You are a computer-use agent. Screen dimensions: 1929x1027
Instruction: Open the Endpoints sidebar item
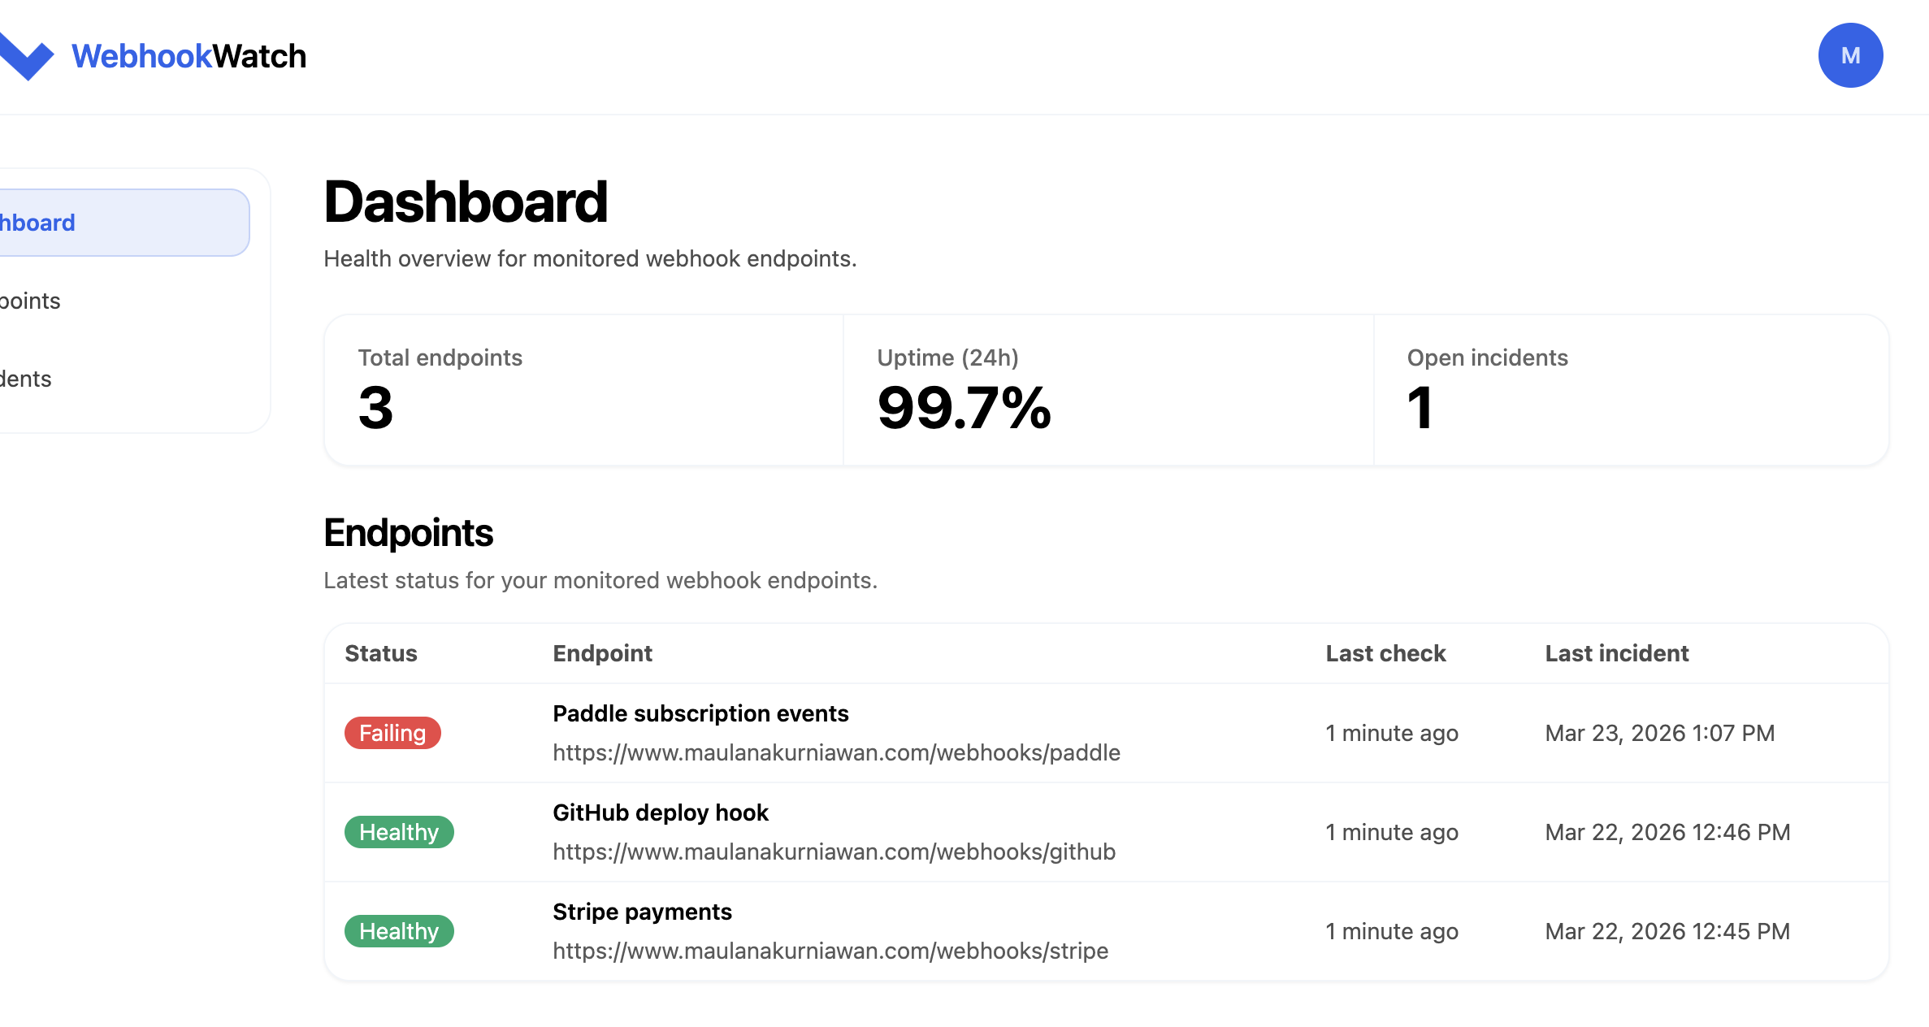point(30,300)
